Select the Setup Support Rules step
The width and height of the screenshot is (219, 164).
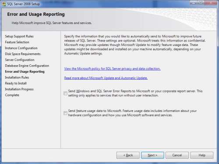(x=19, y=36)
